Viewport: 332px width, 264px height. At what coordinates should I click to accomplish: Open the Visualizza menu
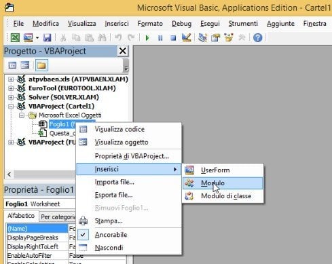(x=82, y=24)
